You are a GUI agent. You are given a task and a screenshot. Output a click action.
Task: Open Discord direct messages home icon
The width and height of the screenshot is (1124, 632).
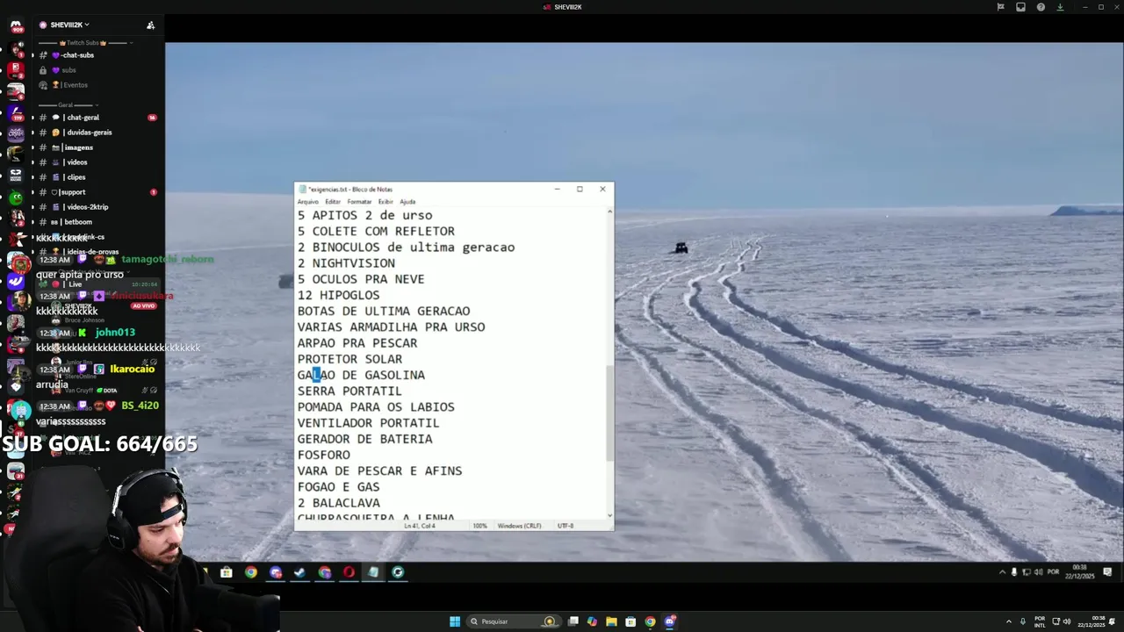coord(16,26)
